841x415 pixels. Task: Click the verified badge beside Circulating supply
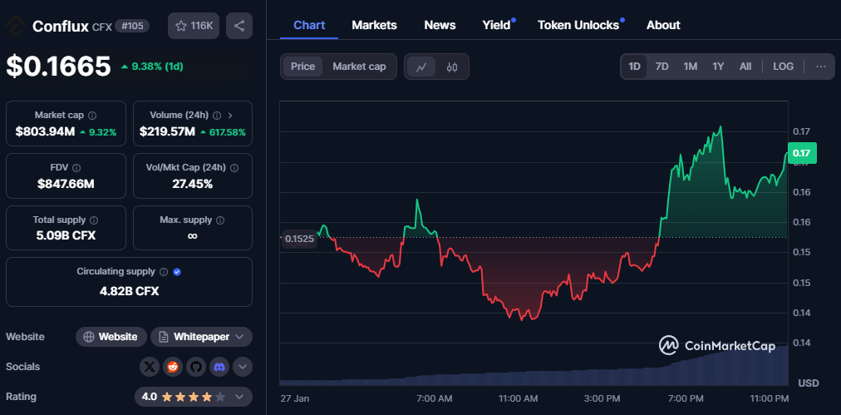(x=178, y=272)
